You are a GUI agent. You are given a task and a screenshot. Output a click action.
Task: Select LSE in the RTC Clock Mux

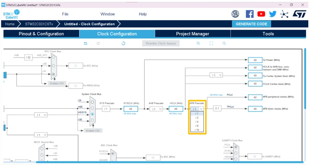(x=53, y=66)
